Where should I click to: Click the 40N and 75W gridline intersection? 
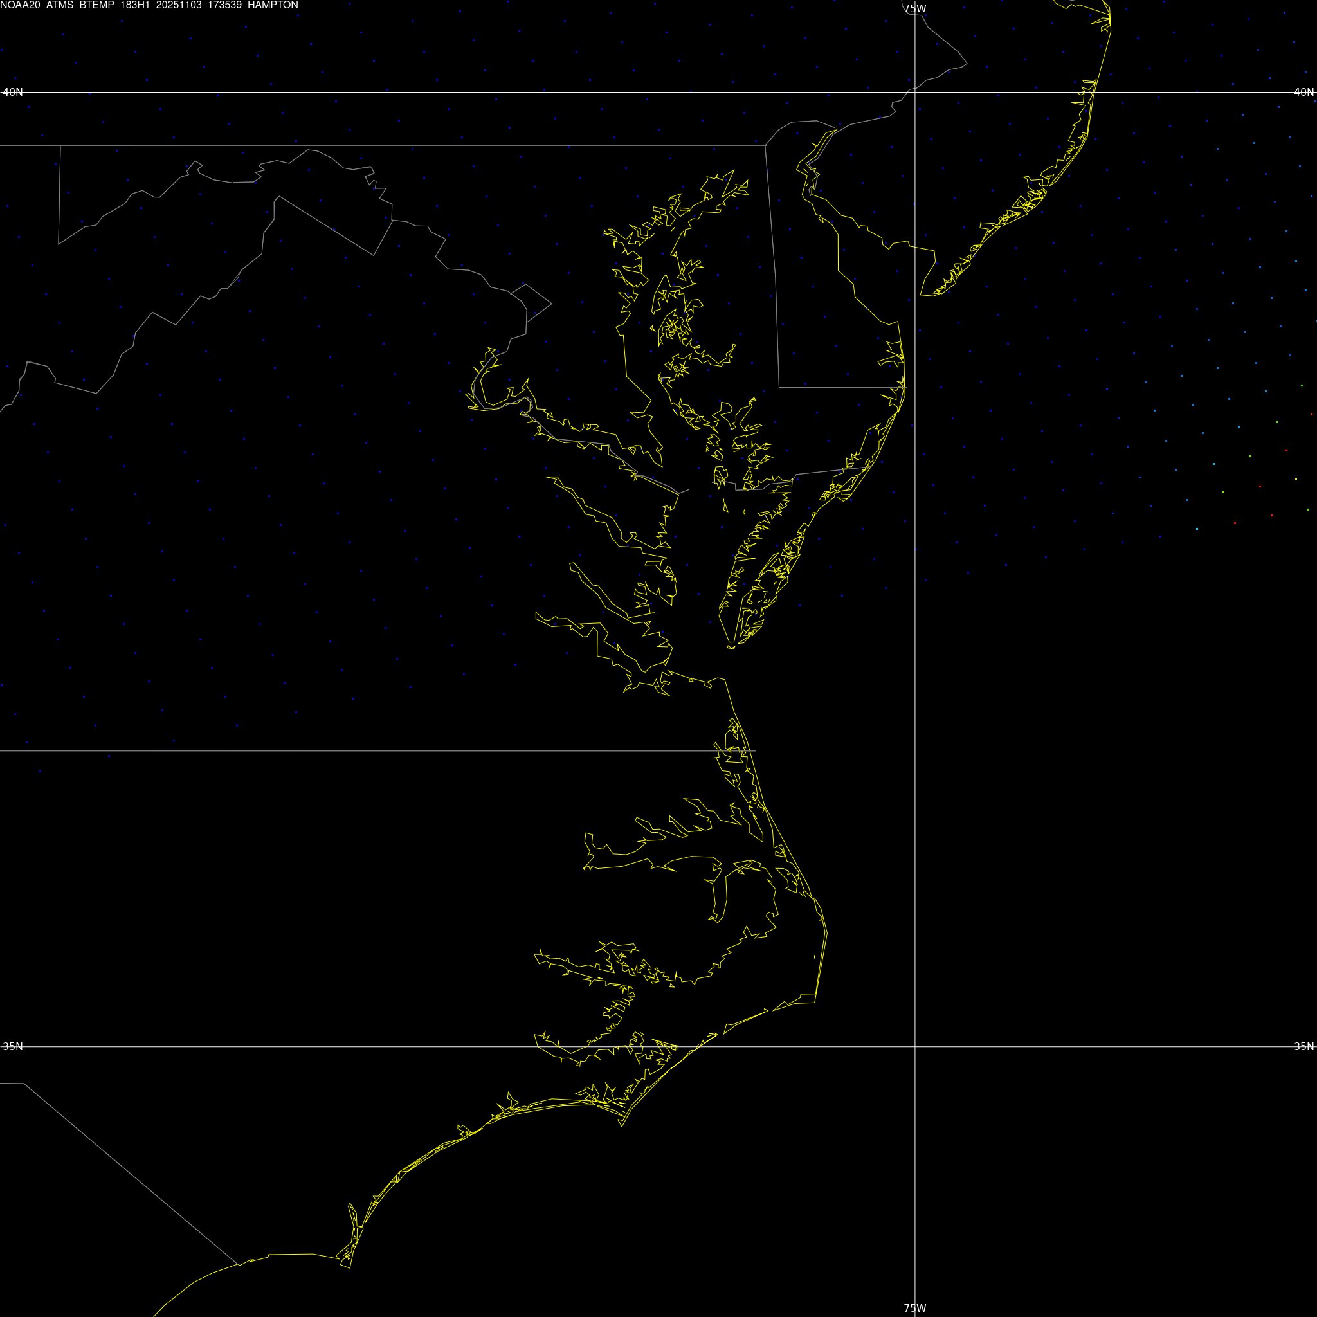914,92
